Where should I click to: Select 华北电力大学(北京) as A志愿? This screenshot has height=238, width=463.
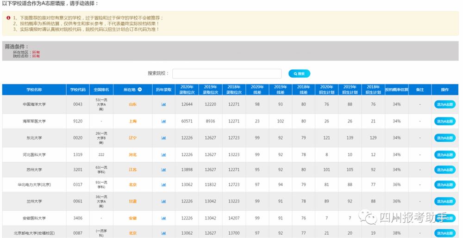click(x=444, y=185)
